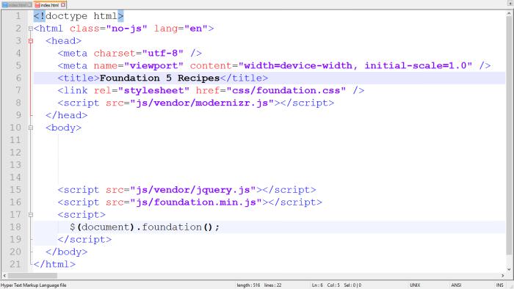This screenshot has height=289, width=514.
Task: Collapse the html tag fold on line 2
Action: click(31, 29)
